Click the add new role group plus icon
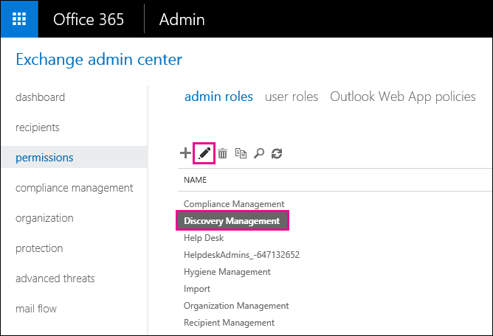Screen dimensions: 493x336 coord(185,153)
